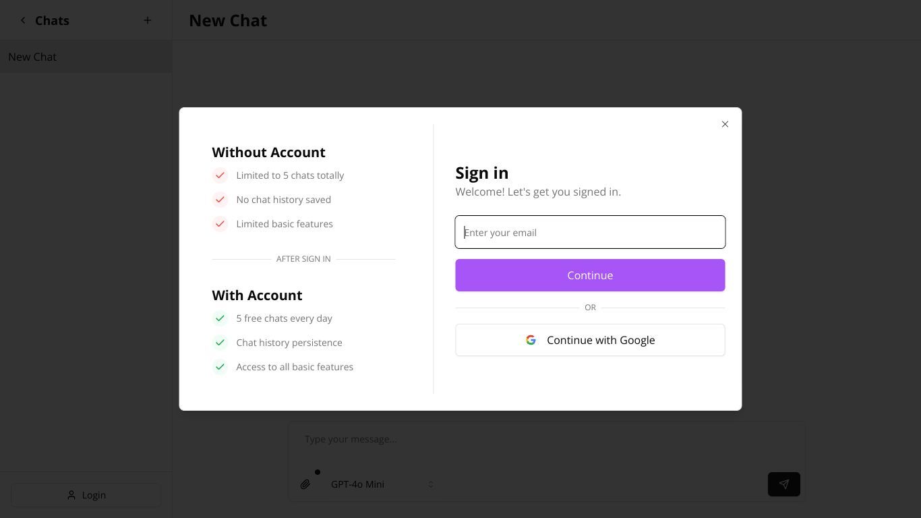Screen dimensions: 921x518
Task: Click green check beside Chat history persistence
Action: pos(220,343)
